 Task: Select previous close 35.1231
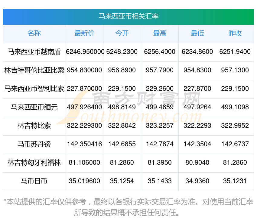(x=235, y=181)
